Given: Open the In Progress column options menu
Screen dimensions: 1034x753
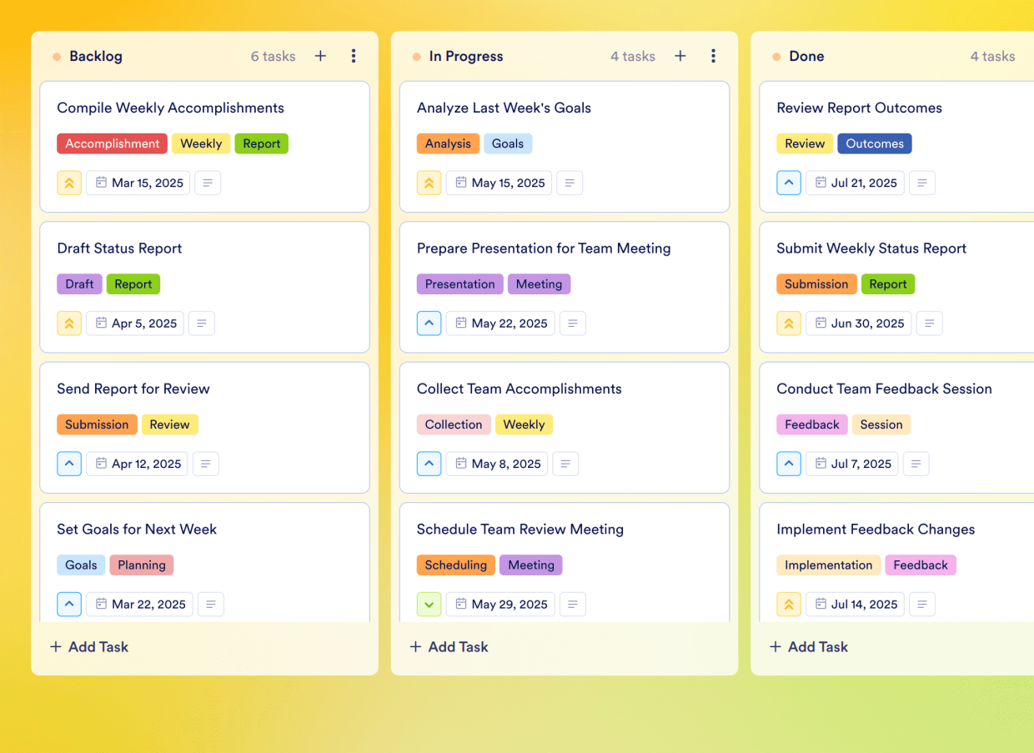Looking at the screenshot, I should coord(713,56).
